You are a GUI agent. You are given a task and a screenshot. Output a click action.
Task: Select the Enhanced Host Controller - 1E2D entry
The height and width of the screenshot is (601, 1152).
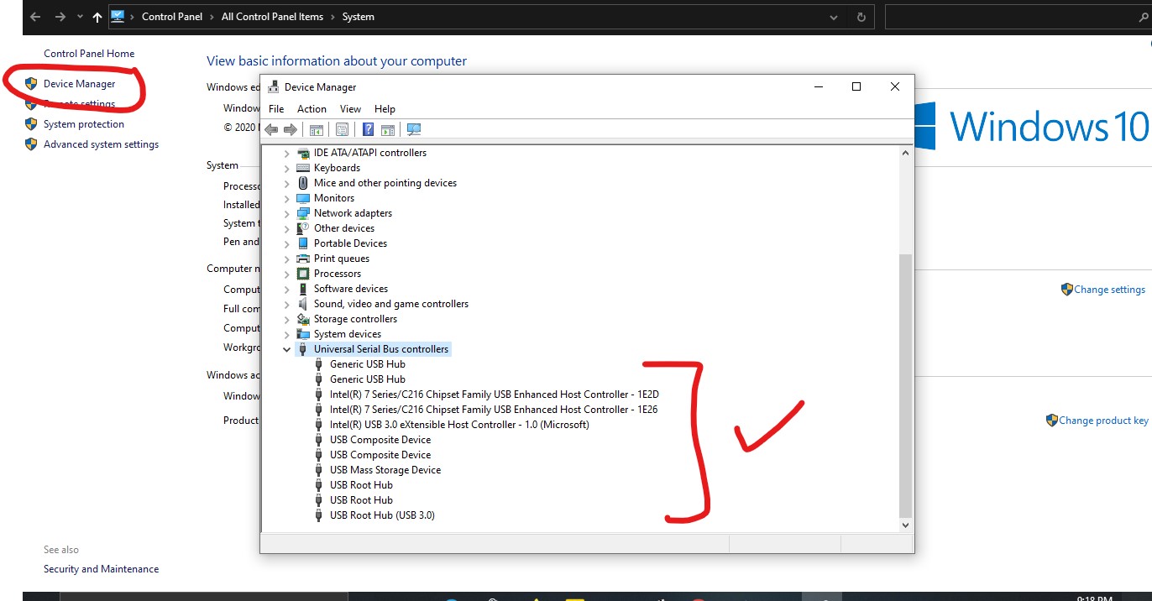[494, 395]
